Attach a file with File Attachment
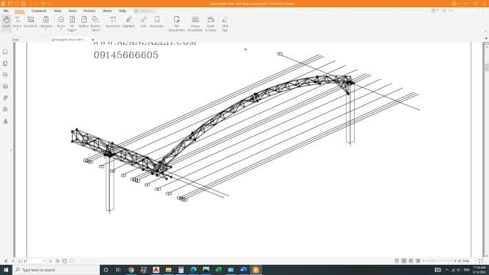489x275 pixels. [177, 23]
